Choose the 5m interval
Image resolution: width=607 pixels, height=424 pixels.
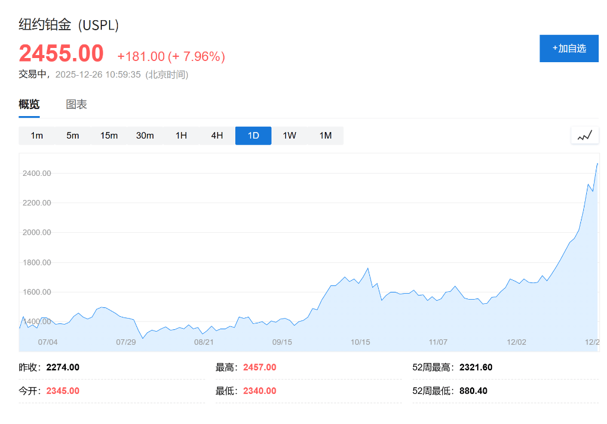(73, 136)
